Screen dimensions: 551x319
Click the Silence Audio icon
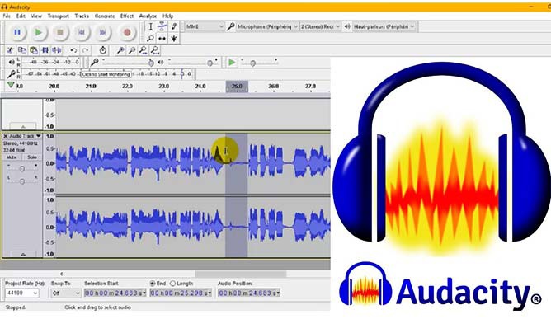(x=57, y=50)
